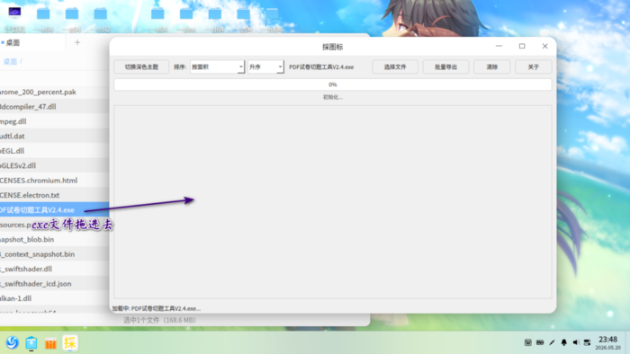
Task: Select the v8_context_snapshot.bin file row
Action: 54,254
